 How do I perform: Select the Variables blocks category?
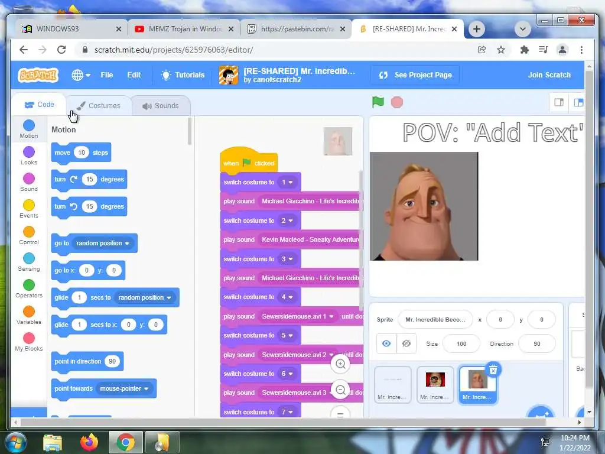(x=29, y=316)
